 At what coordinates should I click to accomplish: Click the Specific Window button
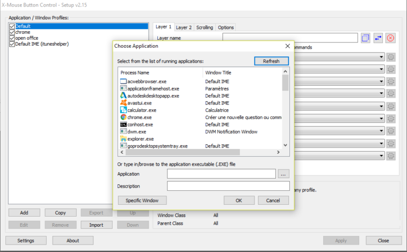[142, 200]
